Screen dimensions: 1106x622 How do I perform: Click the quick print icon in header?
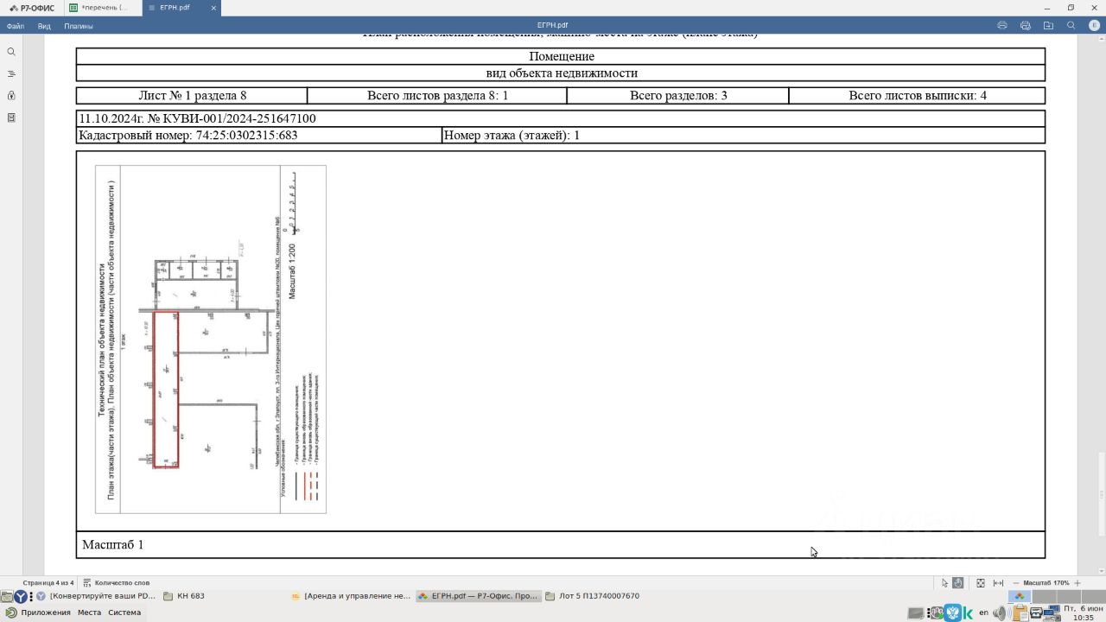tap(1026, 26)
